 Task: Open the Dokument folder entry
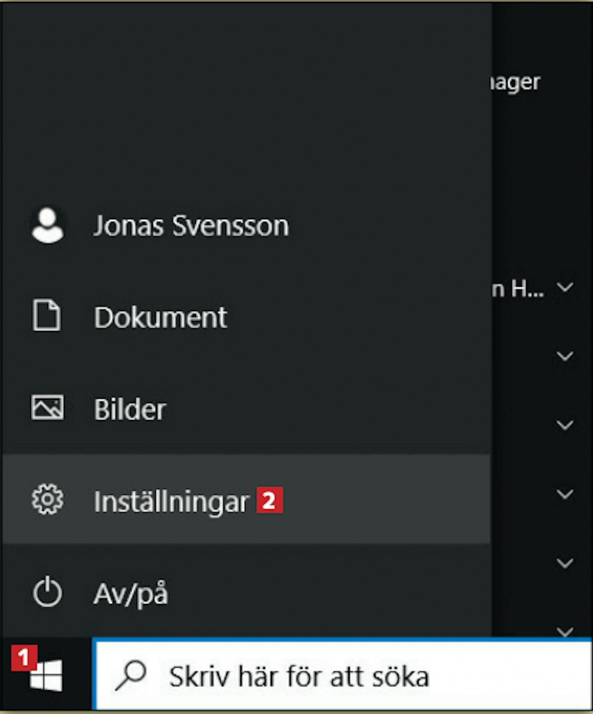pyautogui.click(x=247, y=316)
